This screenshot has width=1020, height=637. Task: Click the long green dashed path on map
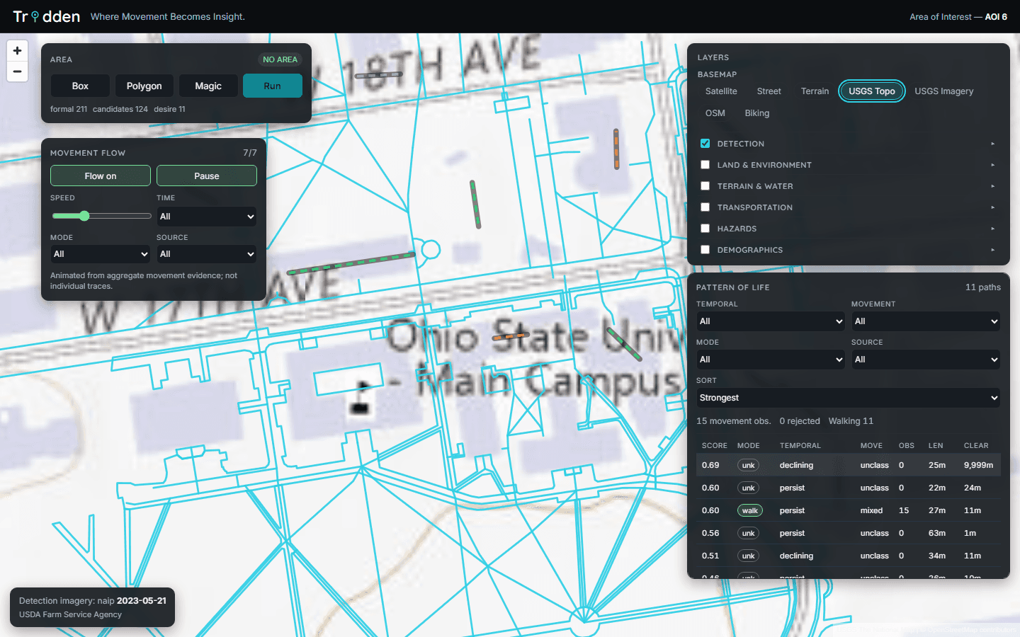point(351,263)
